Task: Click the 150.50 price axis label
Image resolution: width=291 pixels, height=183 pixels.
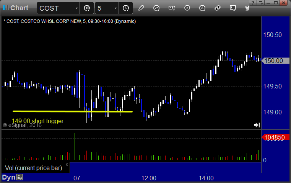Action: (272, 35)
